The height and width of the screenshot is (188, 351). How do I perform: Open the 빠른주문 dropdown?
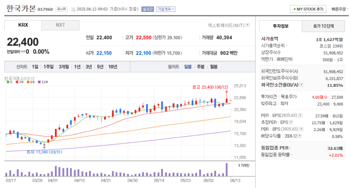[340, 9]
